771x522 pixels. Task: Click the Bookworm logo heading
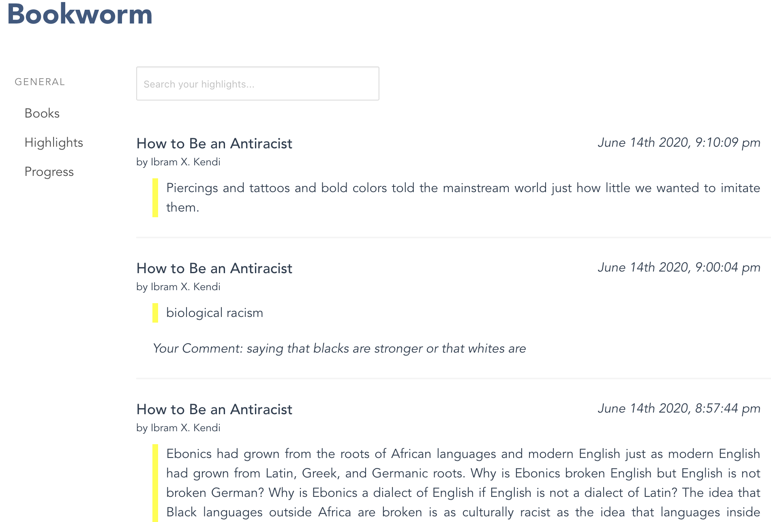tap(80, 14)
